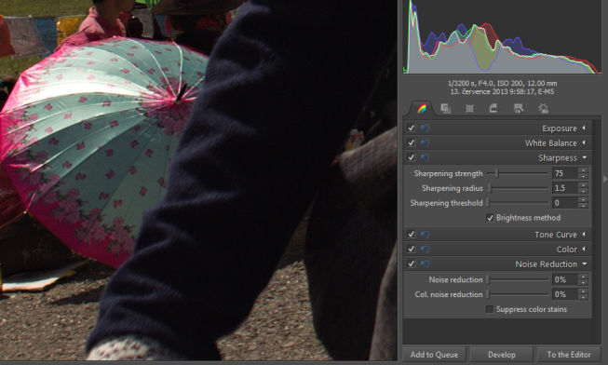608x365 pixels.
Task: Decrease Col. noise reduction with down arrow
Action: click(x=583, y=297)
